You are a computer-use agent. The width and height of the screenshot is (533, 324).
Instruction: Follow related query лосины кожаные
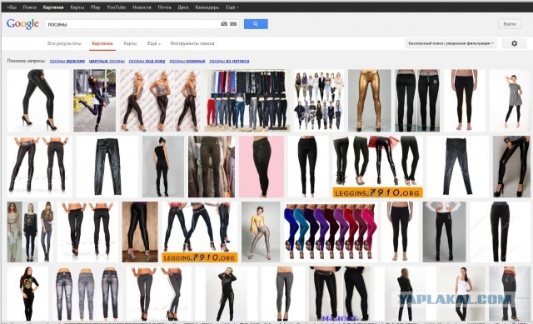click(187, 61)
